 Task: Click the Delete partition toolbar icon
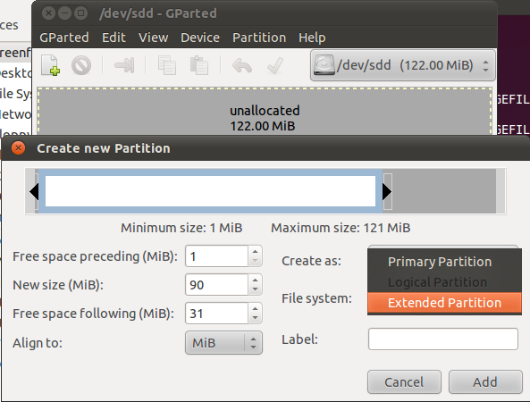tap(81, 65)
